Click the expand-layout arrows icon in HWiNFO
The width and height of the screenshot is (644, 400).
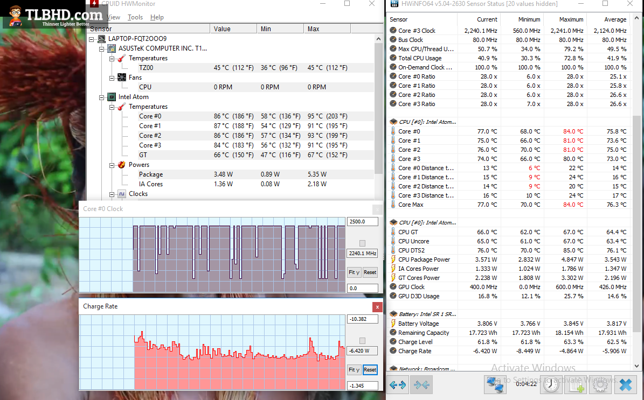tap(398, 385)
